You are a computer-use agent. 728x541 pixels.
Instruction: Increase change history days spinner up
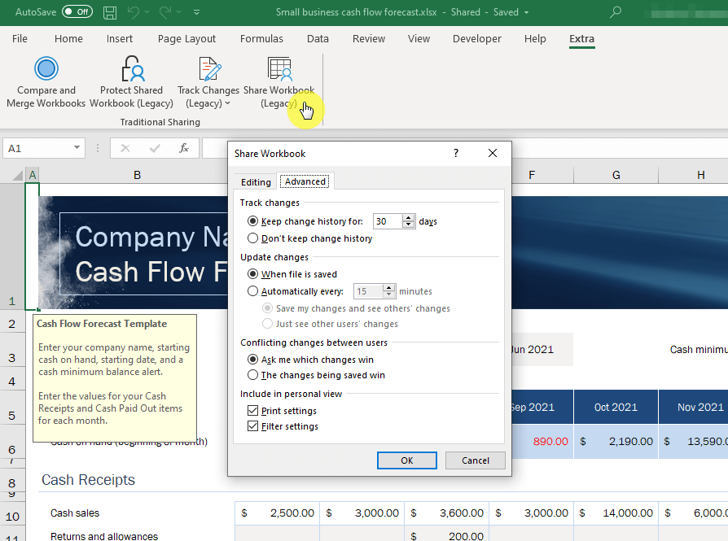(x=408, y=217)
